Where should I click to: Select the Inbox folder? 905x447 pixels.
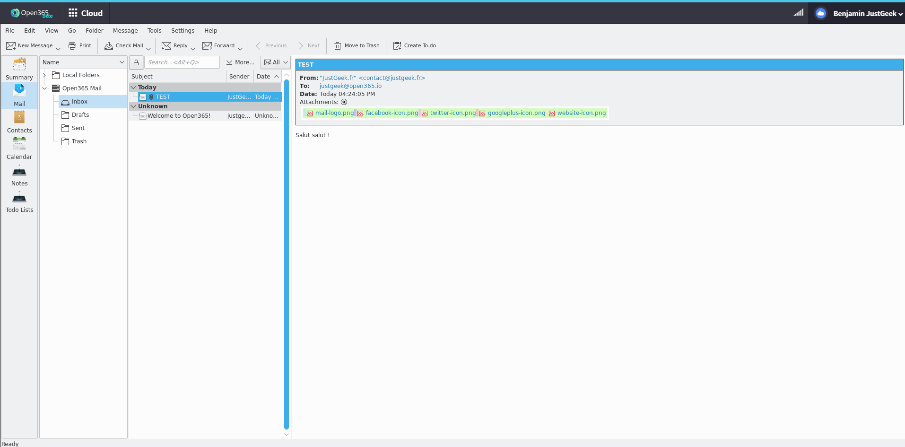click(x=93, y=102)
